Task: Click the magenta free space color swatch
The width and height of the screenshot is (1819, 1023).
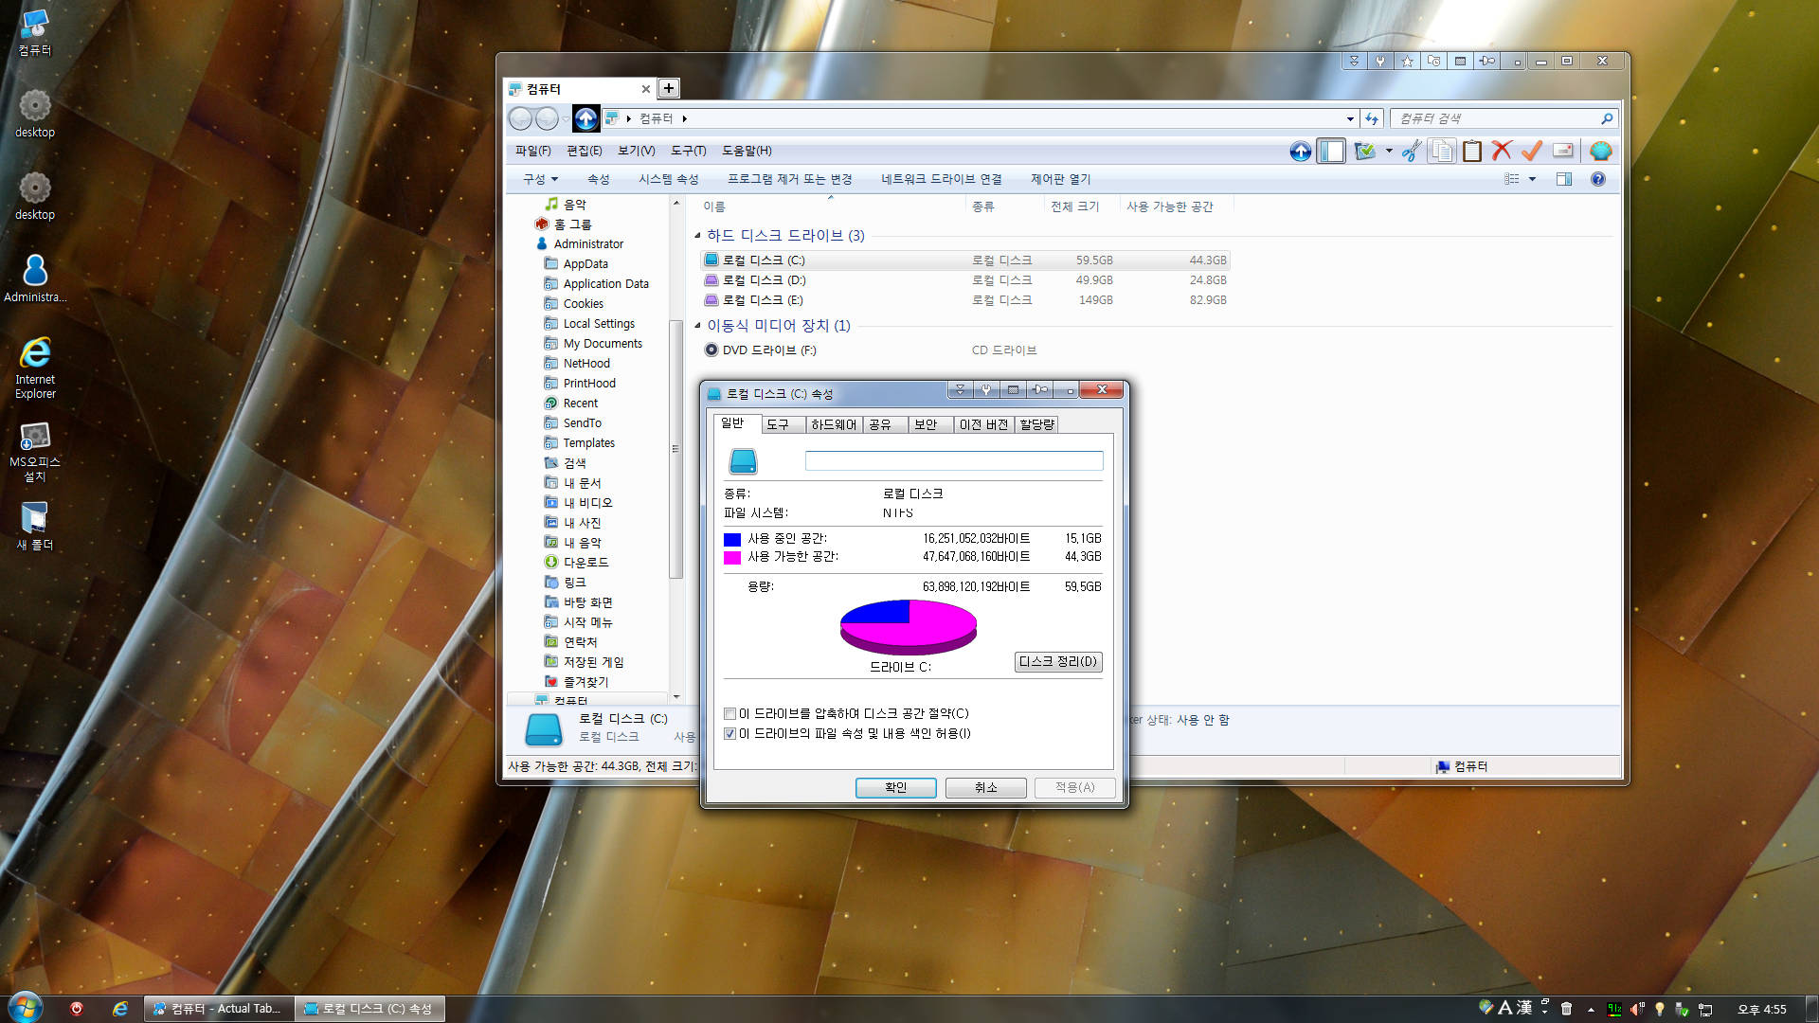Action: click(x=731, y=558)
